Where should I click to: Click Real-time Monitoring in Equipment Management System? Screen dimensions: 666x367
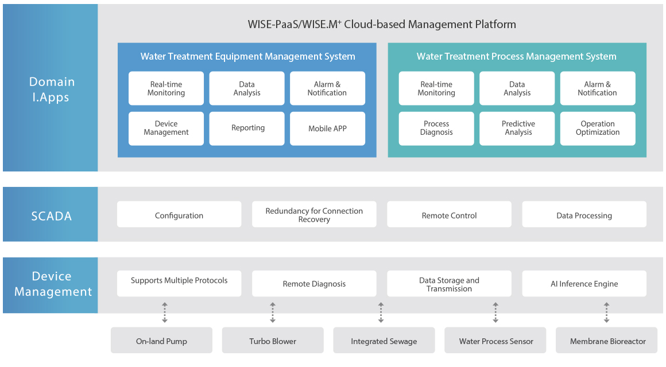166,88
